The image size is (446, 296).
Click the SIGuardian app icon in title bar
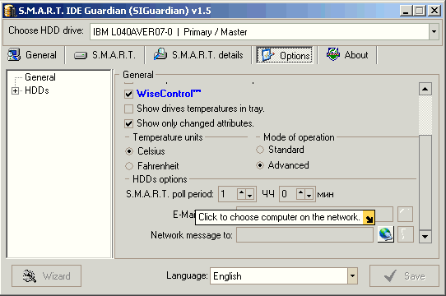point(10,11)
